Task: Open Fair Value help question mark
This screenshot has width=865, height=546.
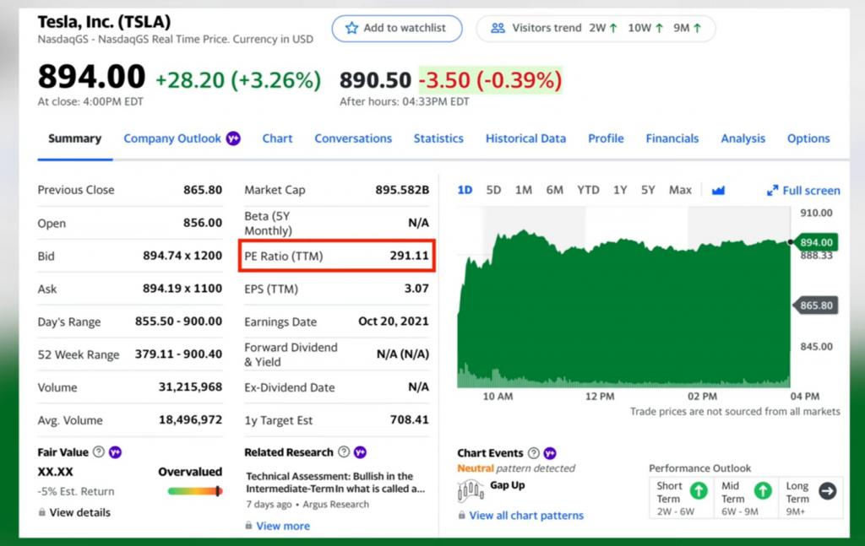Action: click(x=98, y=451)
